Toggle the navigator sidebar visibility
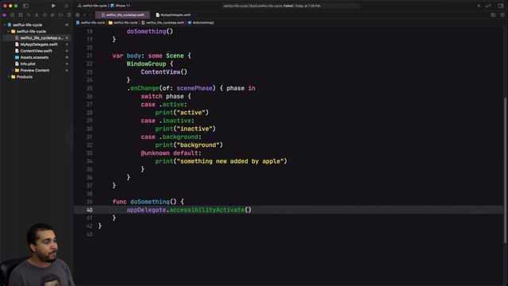The height and width of the screenshot is (286, 508). coord(25,6)
